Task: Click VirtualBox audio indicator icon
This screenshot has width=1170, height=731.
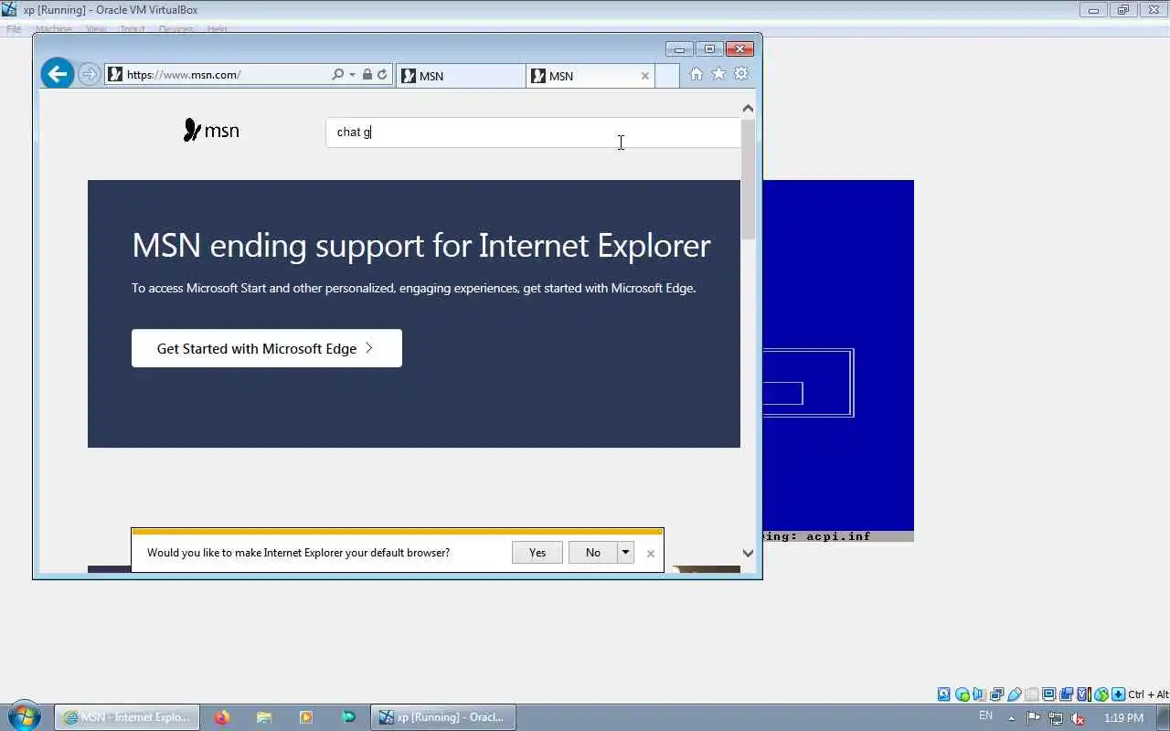Action: click(980, 694)
